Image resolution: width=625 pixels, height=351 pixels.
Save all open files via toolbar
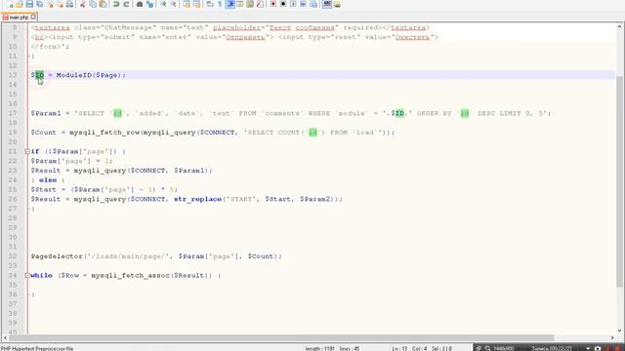(x=40, y=4)
